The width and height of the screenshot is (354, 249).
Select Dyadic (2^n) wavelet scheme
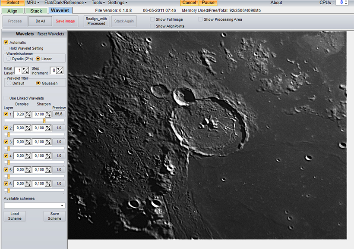9,59
